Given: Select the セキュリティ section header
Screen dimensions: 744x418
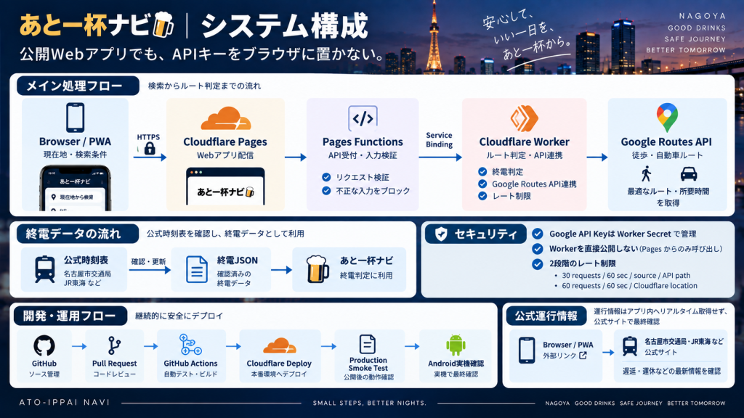Looking at the screenshot, I should [476, 234].
